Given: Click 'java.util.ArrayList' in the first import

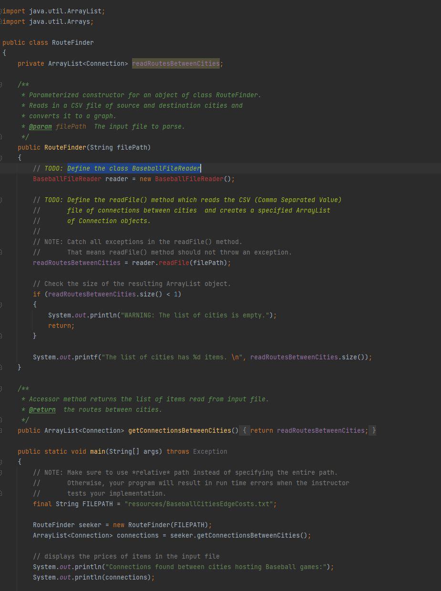Looking at the screenshot, I should point(65,11).
